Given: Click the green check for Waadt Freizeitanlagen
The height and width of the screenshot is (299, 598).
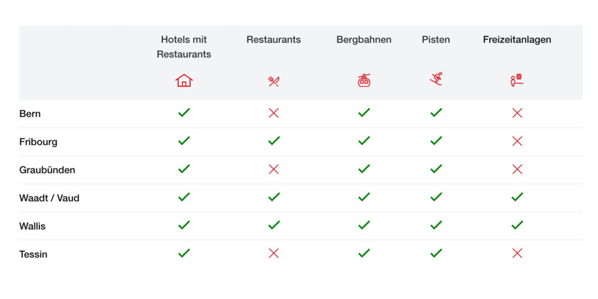Looking at the screenshot, I should [517, 197].
